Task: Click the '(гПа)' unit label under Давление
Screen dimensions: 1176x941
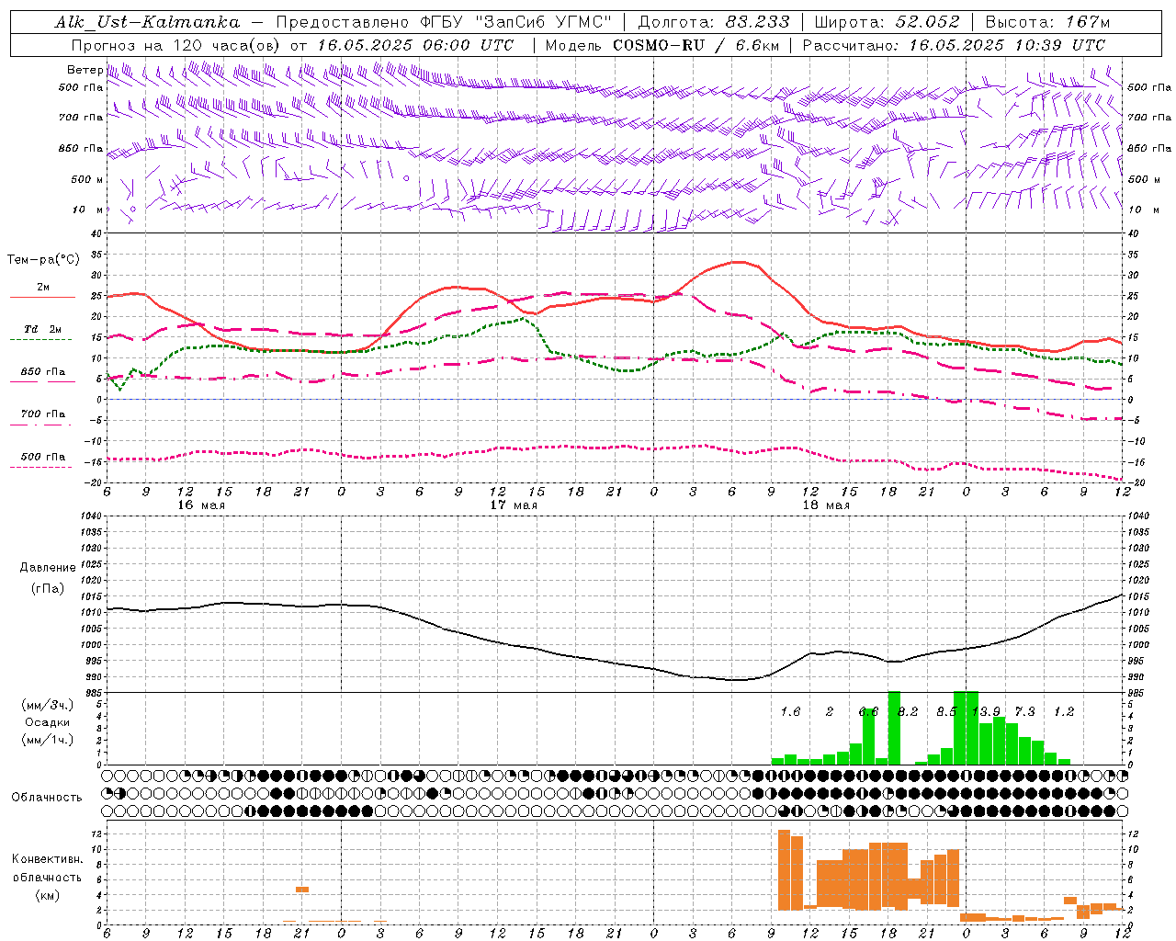Action: (47, 588)
